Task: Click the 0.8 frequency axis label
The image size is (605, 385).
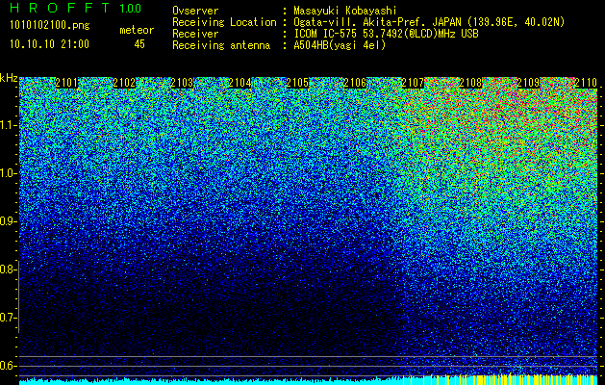Action: pos(7,269)
